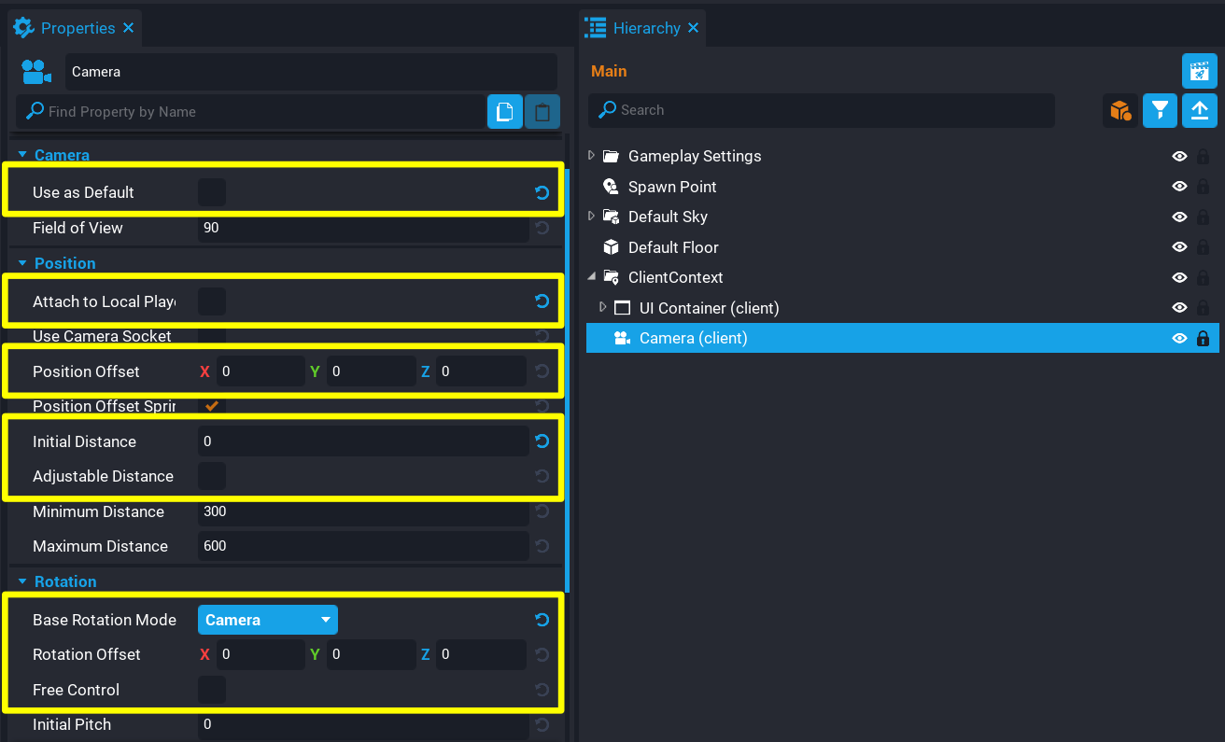Toggle the Adjustable Distance checkbox
The height and width of the screenshot is (742, 1225).
212,476
